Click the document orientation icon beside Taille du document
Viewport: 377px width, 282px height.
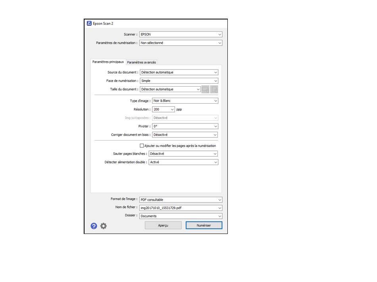pos(205,89)
